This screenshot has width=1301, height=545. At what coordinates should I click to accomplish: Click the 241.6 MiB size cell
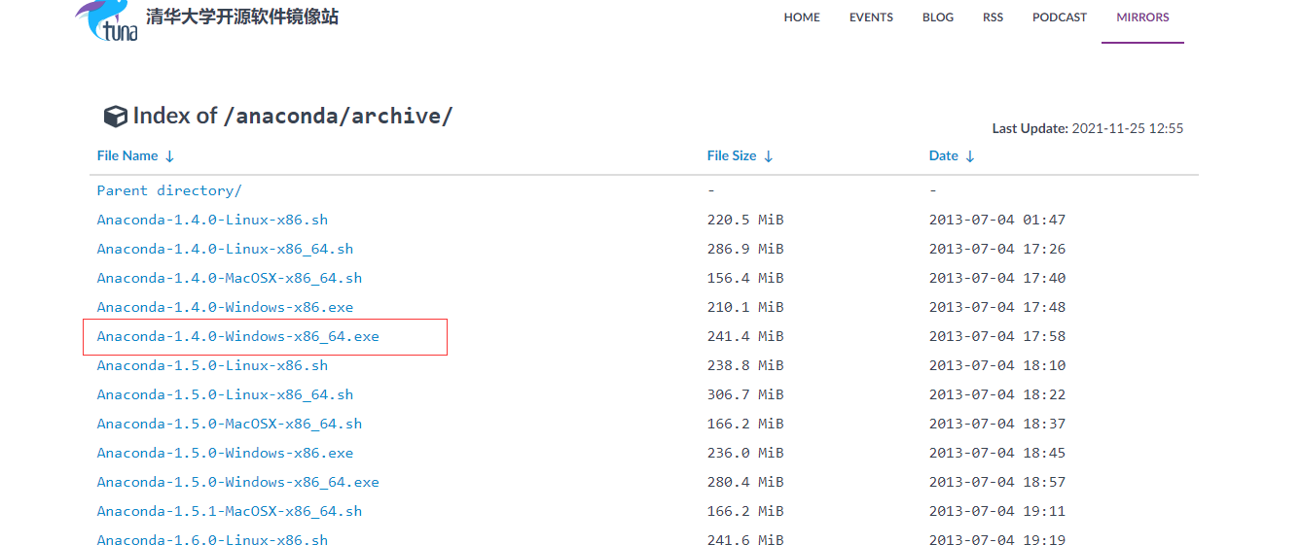pos(745,539)
